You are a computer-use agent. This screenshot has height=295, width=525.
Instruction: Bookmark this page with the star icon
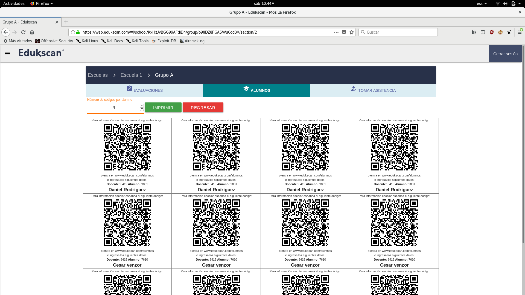click(x=352, y=32)
